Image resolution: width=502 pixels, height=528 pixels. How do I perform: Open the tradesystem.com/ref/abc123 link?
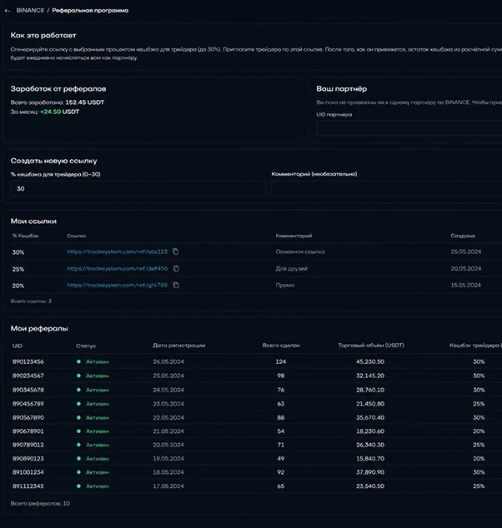coord(117,252)
